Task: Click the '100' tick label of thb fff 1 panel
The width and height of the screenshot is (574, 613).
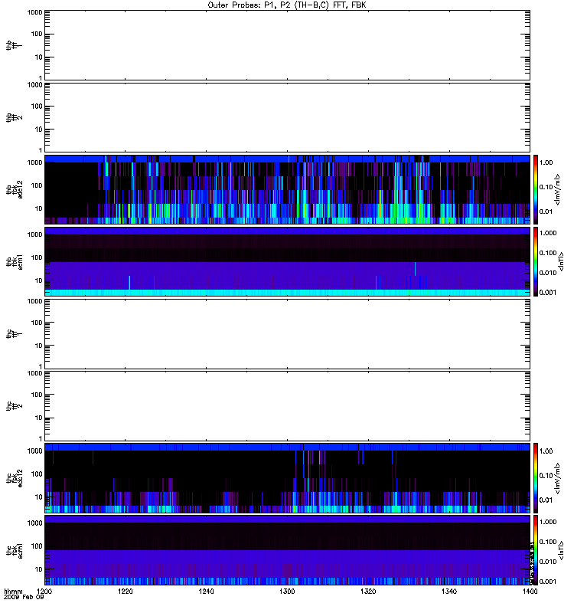Action: [x=37, y=34]
